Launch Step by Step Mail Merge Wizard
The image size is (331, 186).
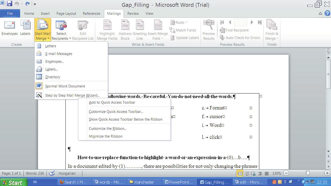pos(71,95)
